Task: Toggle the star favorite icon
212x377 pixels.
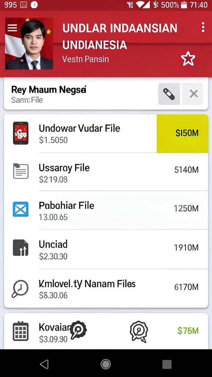Action: tap(188, 59)
